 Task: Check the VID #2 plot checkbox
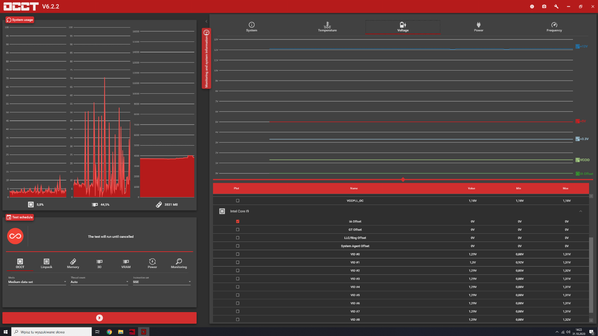coord(238,271)
